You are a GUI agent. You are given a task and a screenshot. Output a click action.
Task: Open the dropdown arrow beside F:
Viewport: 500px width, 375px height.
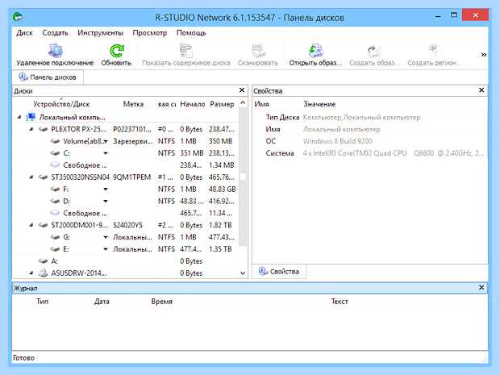coord(105,190)
